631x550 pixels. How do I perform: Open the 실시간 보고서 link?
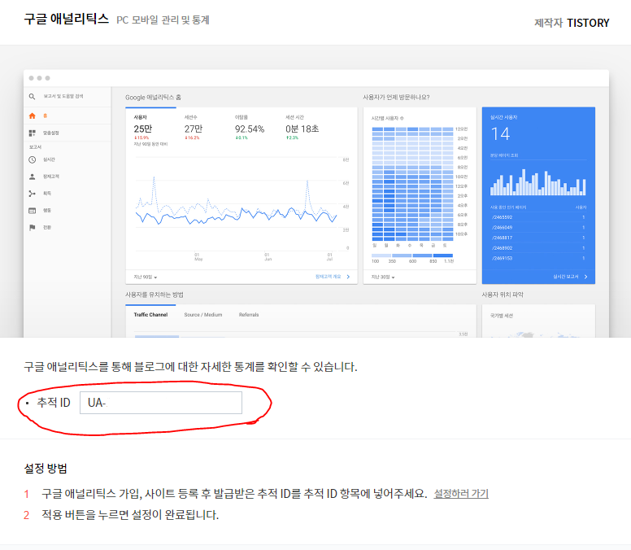pos(565,277)
